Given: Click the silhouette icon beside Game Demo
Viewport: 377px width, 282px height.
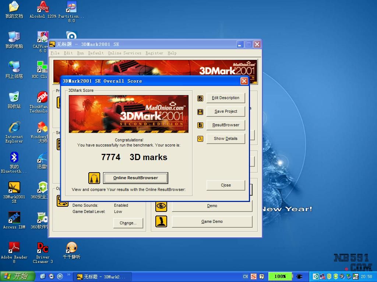Looking at the screenshot, I should pos(161,221).
